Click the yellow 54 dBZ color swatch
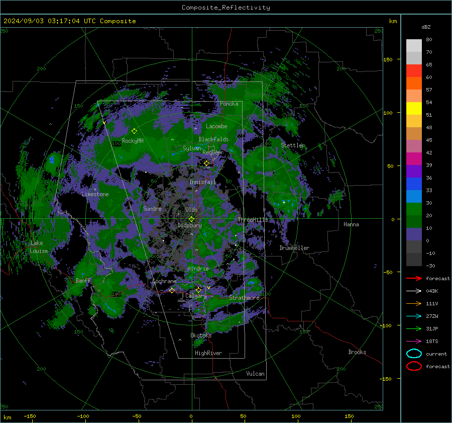Viewport: 452px width, 423px height. point(414,108)
